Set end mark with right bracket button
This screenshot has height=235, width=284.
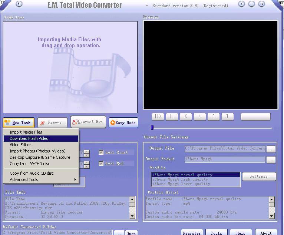[228, 117]
